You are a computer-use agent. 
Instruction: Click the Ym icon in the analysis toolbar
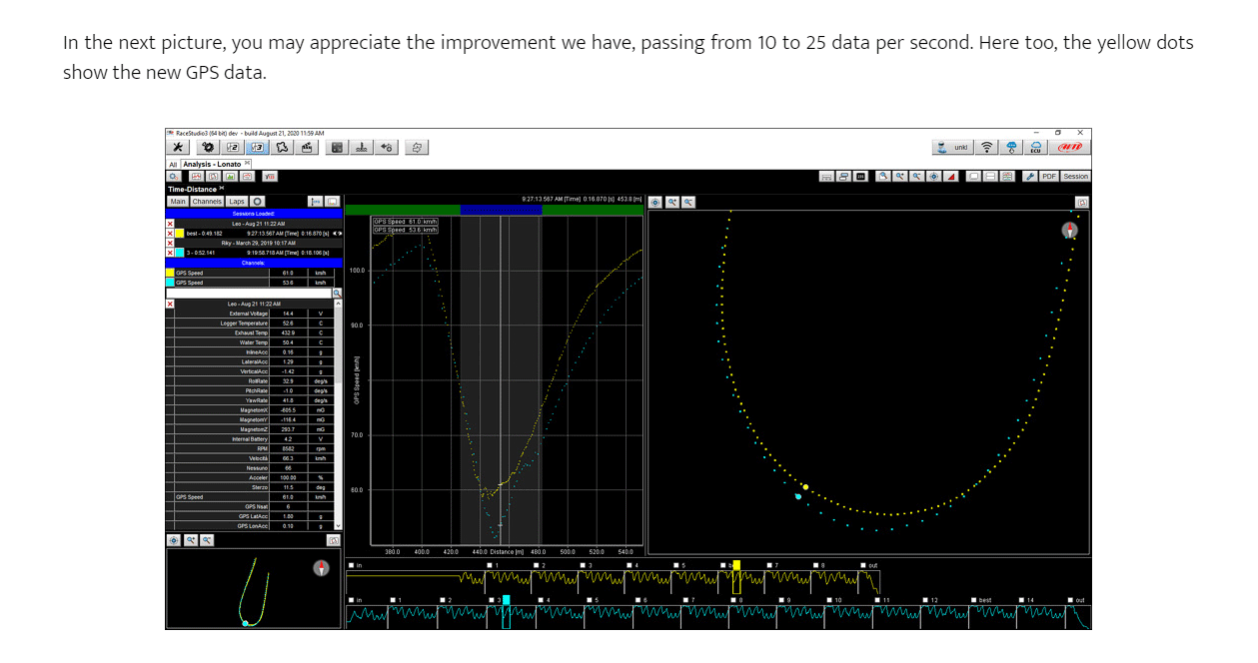click(270, 176)
